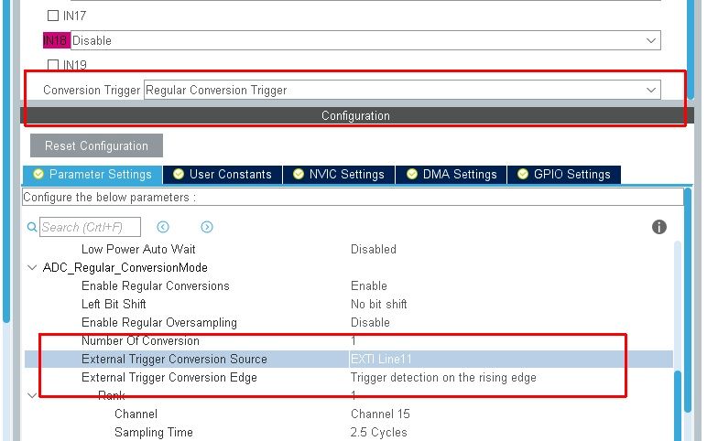Tick the IN19 checkbox
Screen dimensions: 718x441
pyautogui.click(x=53, y=64)
